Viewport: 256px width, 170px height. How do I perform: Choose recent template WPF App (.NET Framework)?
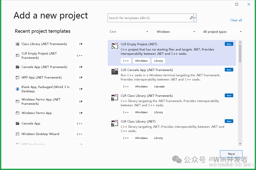(50, 77)
